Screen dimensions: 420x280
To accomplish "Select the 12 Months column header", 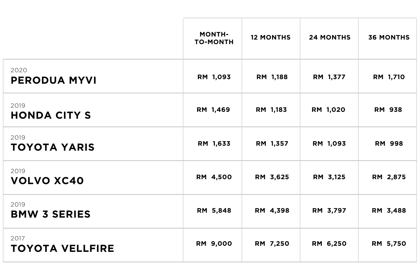I will [x=270, y=38].
